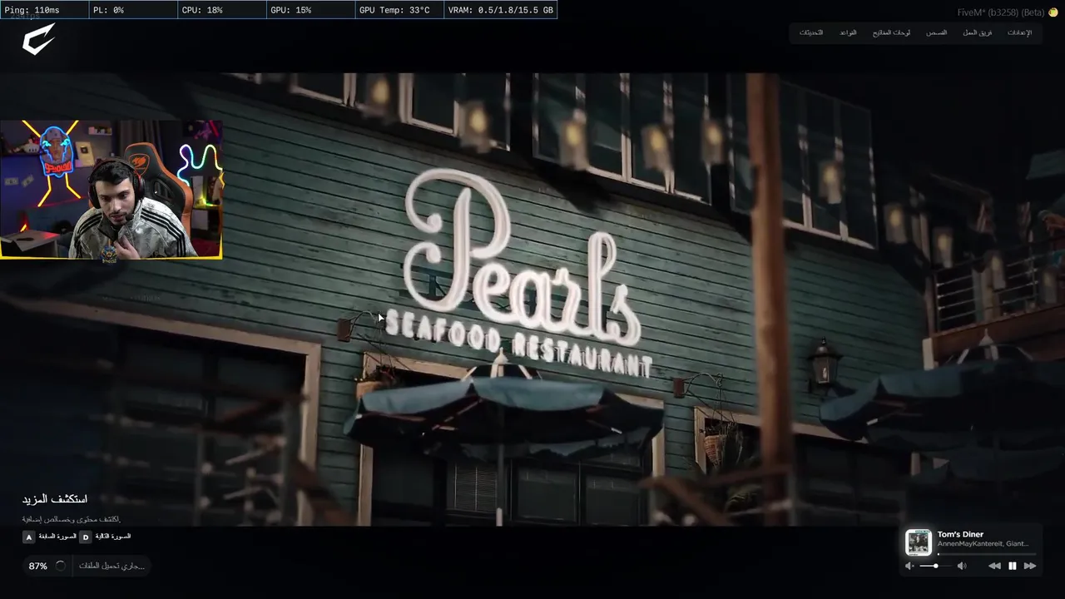Open the فريق العمل team tab
This screenshot has width=1065, height=599.
tap(978, 32)
